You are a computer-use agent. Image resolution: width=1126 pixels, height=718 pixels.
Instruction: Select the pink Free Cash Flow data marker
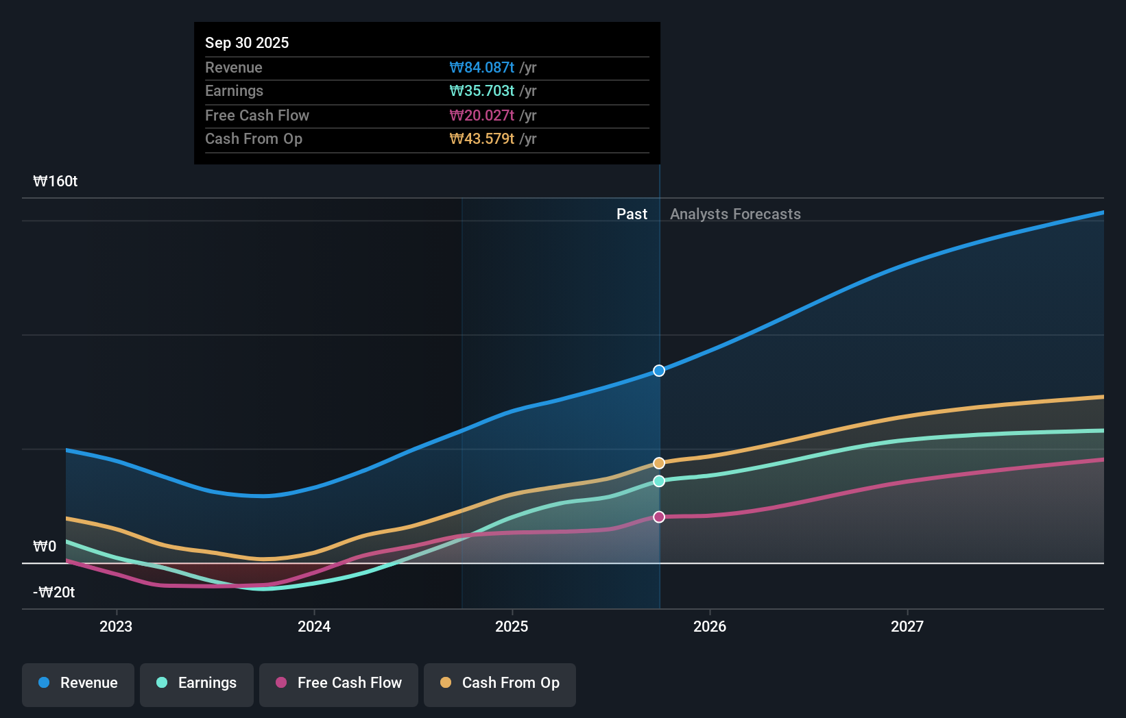click(659, 517)
